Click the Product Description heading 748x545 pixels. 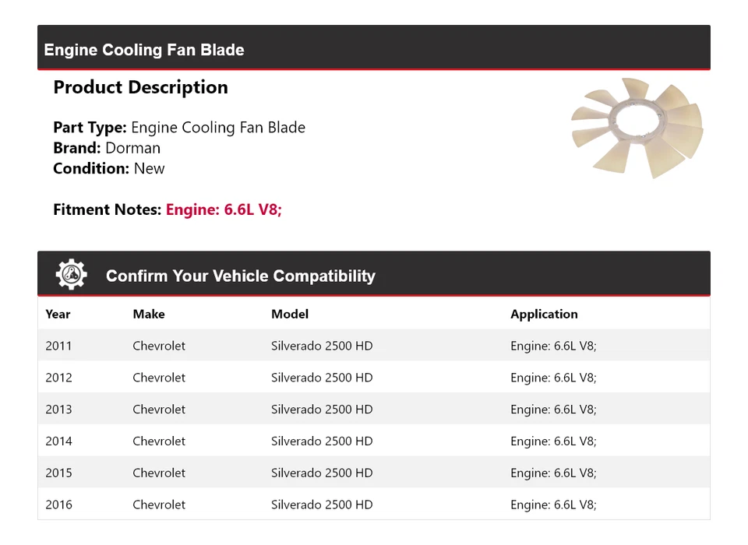click(x=140, y=87)
